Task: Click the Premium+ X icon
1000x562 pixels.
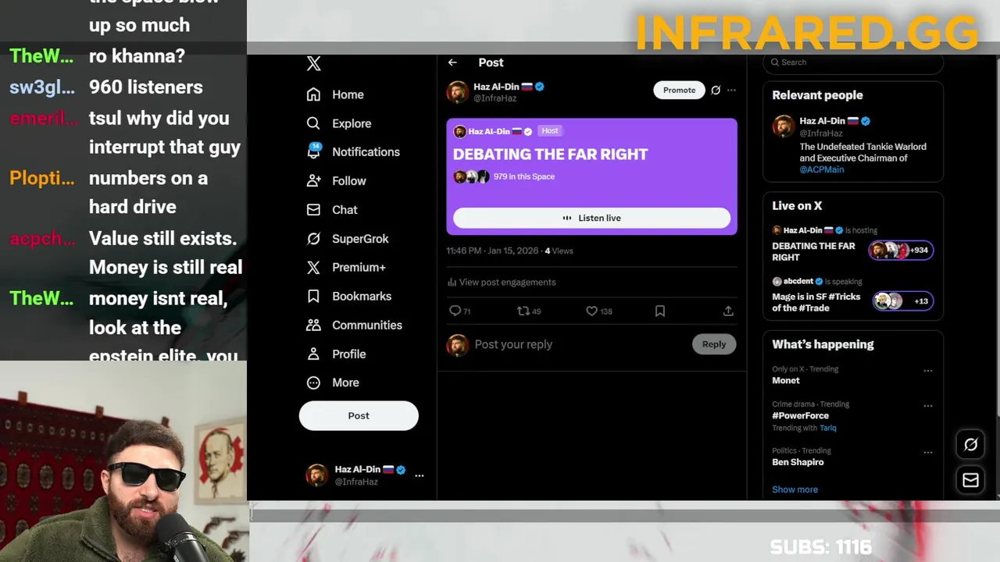Action: pyautogui.click(x=313, y=268)
